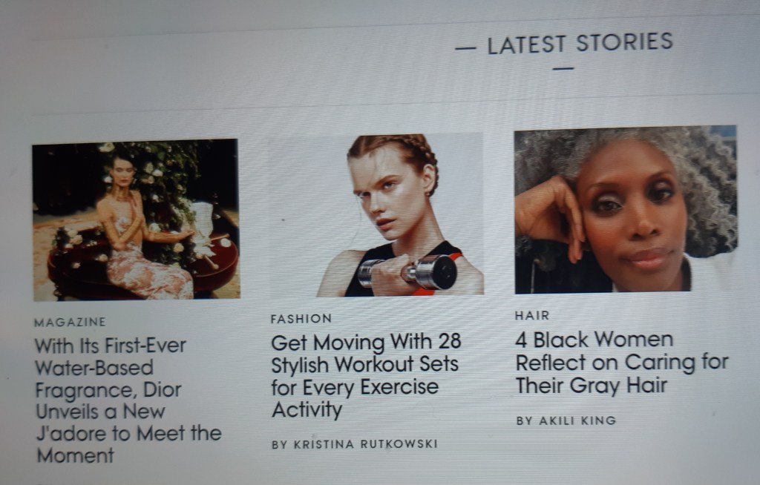Screen dimensions: 760x485
Task: Click the dash left of LATEST STORIES
Action: (x=466, y=48)
